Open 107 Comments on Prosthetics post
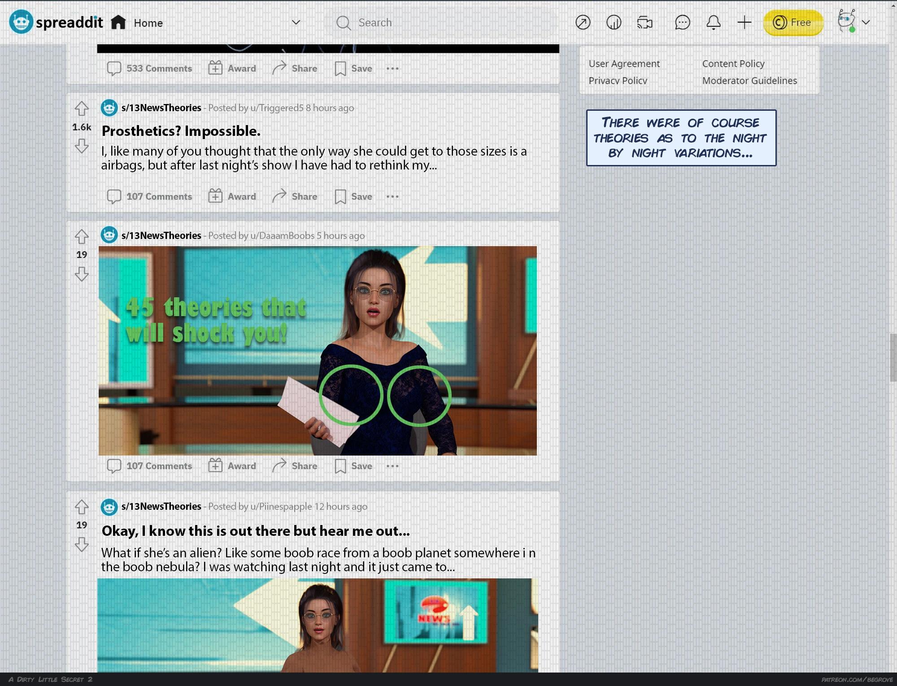The height and width of the screenshot is (686, 897). (150, 196)
